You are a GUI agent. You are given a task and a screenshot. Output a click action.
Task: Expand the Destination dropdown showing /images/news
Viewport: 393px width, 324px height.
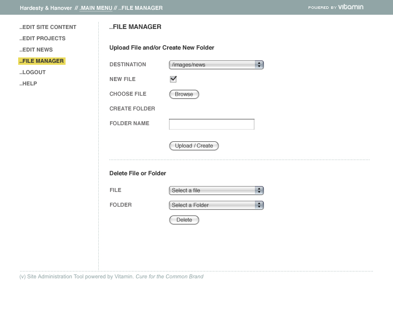coord(216,65)
